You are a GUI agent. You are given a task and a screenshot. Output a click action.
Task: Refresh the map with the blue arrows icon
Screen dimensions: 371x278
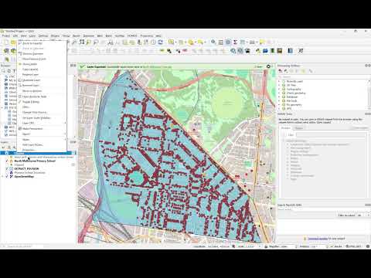coord(160,42)
